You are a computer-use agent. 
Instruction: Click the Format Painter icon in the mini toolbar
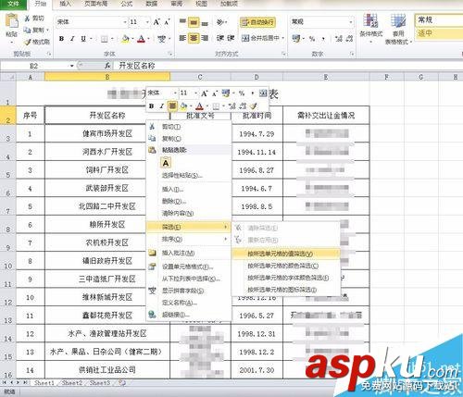pyautogui.click(x=254, y=106)
